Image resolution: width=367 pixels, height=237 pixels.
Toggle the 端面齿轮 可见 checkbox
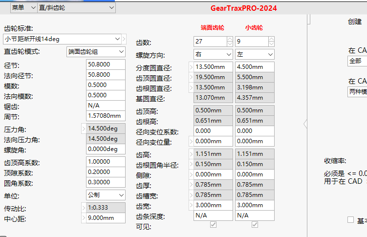pos(213,225)
